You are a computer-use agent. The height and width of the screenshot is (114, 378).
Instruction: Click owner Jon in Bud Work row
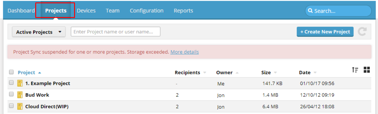221,95
